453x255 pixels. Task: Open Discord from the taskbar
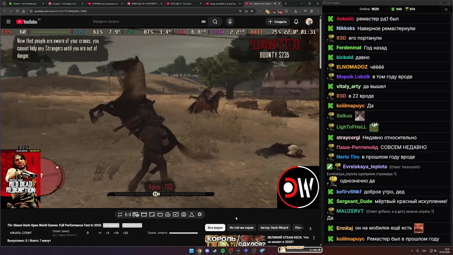pos(207,251)
